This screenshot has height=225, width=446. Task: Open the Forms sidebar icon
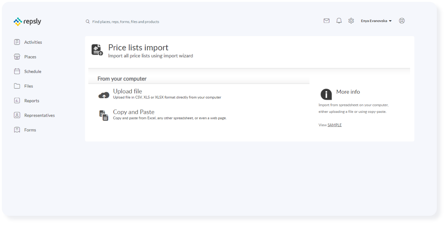17,130
